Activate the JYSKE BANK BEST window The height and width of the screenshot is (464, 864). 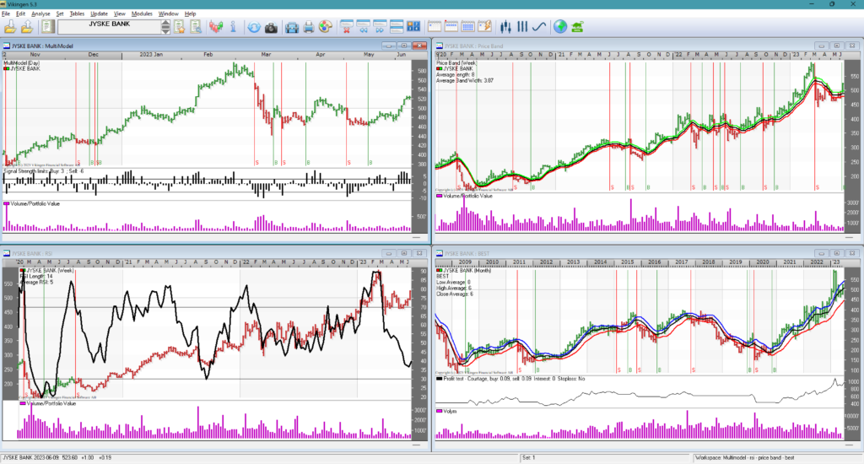coord(467,253)
